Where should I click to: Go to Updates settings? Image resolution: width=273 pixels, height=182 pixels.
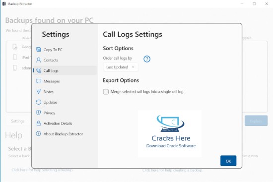[65, 102]
